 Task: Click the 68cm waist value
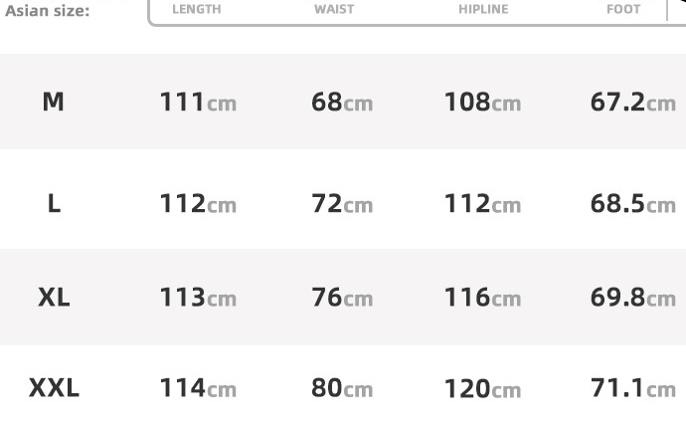342,102
